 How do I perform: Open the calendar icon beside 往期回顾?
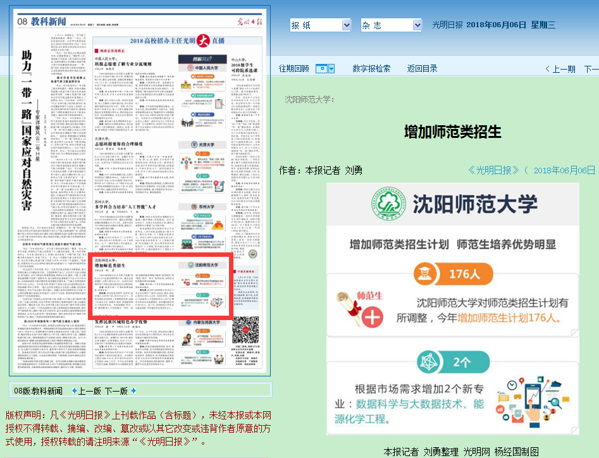[321, 68]
